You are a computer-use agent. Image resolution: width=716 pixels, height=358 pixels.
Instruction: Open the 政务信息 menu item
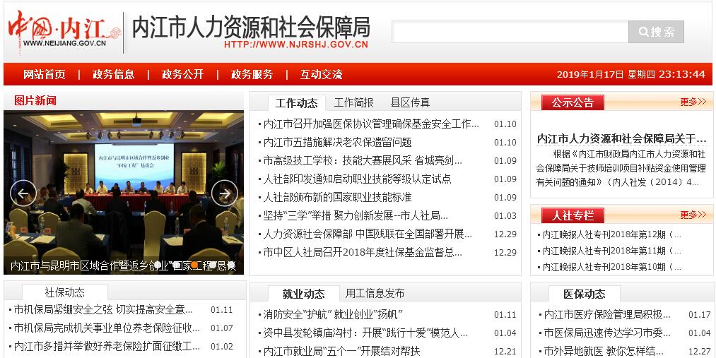point(113,74)
